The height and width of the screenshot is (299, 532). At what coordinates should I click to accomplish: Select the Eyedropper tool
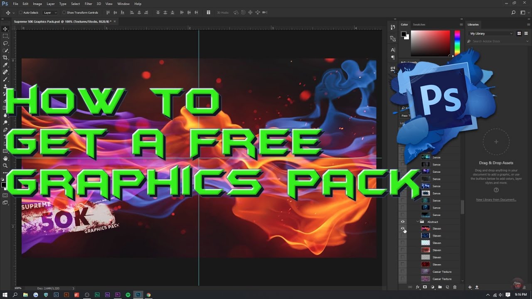[5, 65]
